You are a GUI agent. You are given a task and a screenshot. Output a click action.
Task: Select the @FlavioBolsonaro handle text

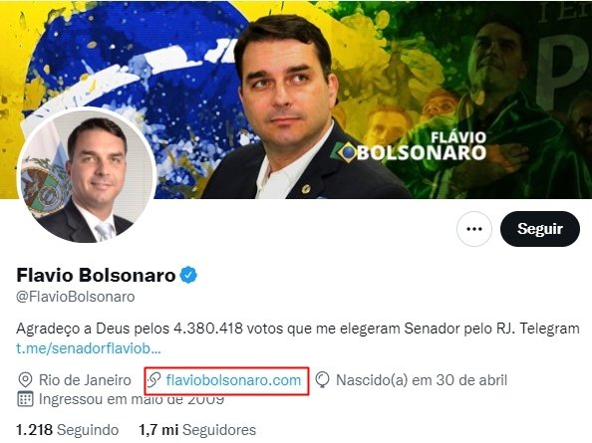(x=76, y=297)
